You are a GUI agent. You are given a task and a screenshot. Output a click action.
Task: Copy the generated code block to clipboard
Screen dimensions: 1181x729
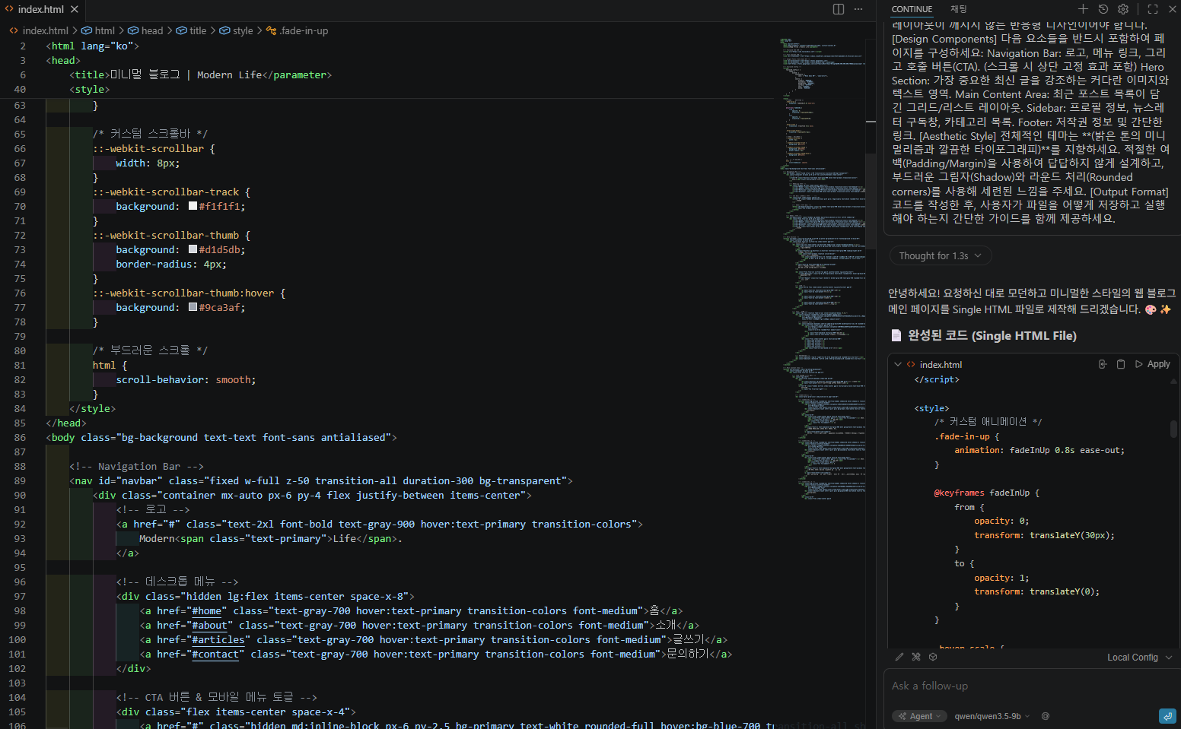(1121, 364)
